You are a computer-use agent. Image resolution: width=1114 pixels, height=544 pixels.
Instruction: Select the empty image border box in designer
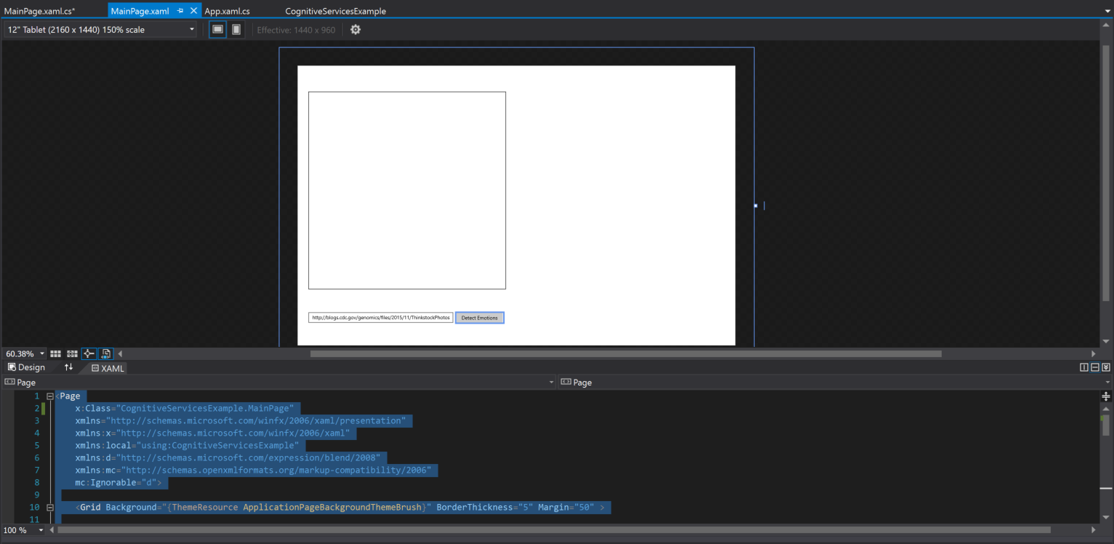point(407,191)
